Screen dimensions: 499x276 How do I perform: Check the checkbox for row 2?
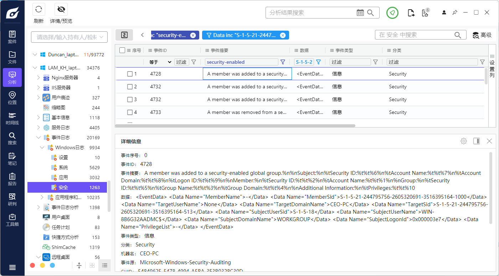coord(130,87)
